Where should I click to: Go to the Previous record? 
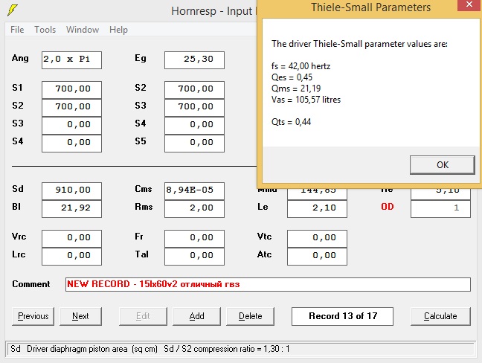(x=33, y=316)
